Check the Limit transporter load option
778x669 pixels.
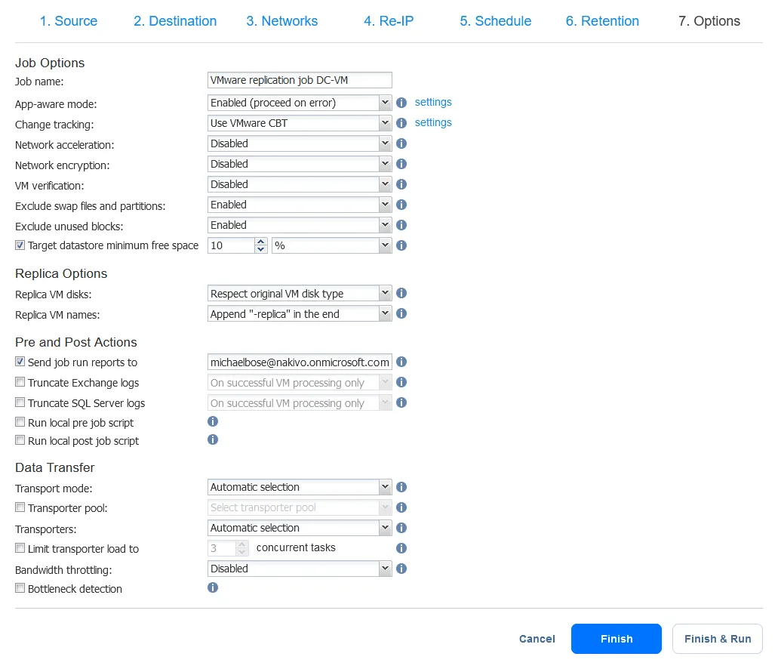20,548
